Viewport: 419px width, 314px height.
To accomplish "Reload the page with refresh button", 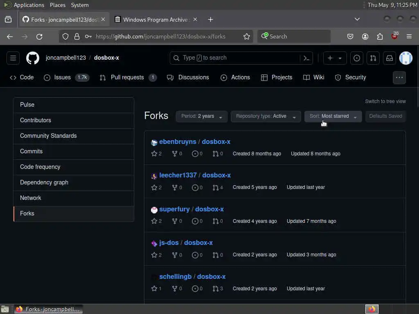I will (x=39, y=36).
